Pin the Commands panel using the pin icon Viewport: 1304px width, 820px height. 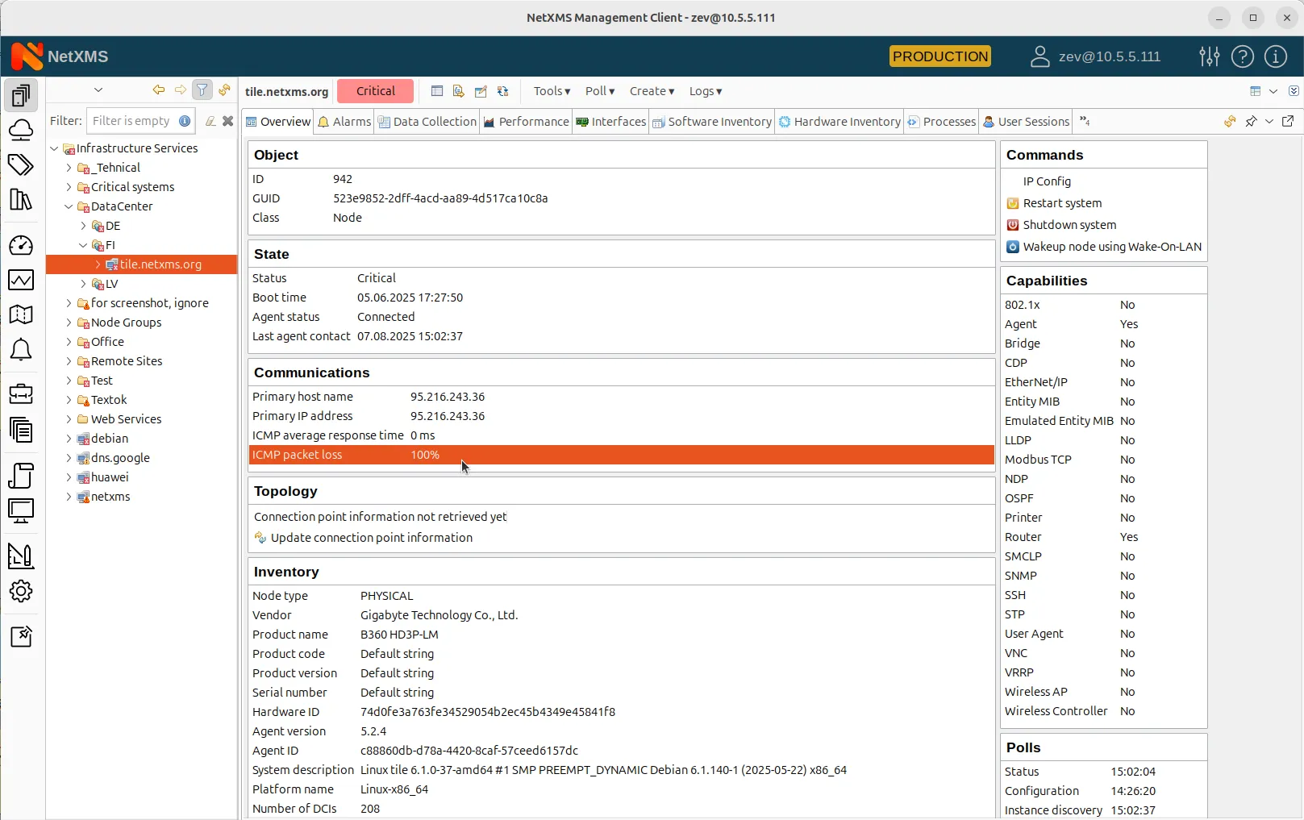[1251, 121]
